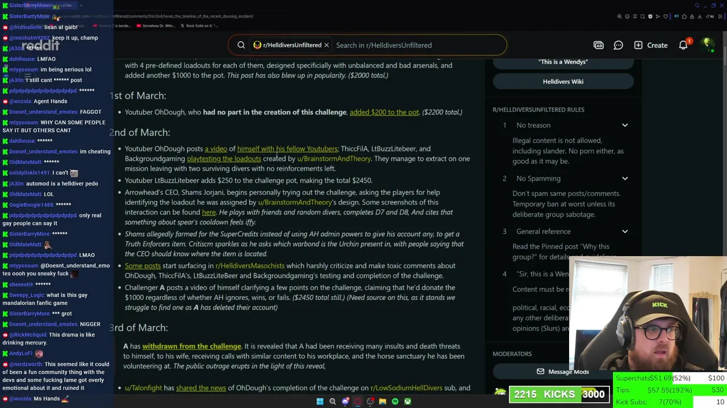Click the Create post button
This screenshot has height=408, width=727.
coord(651,45)
